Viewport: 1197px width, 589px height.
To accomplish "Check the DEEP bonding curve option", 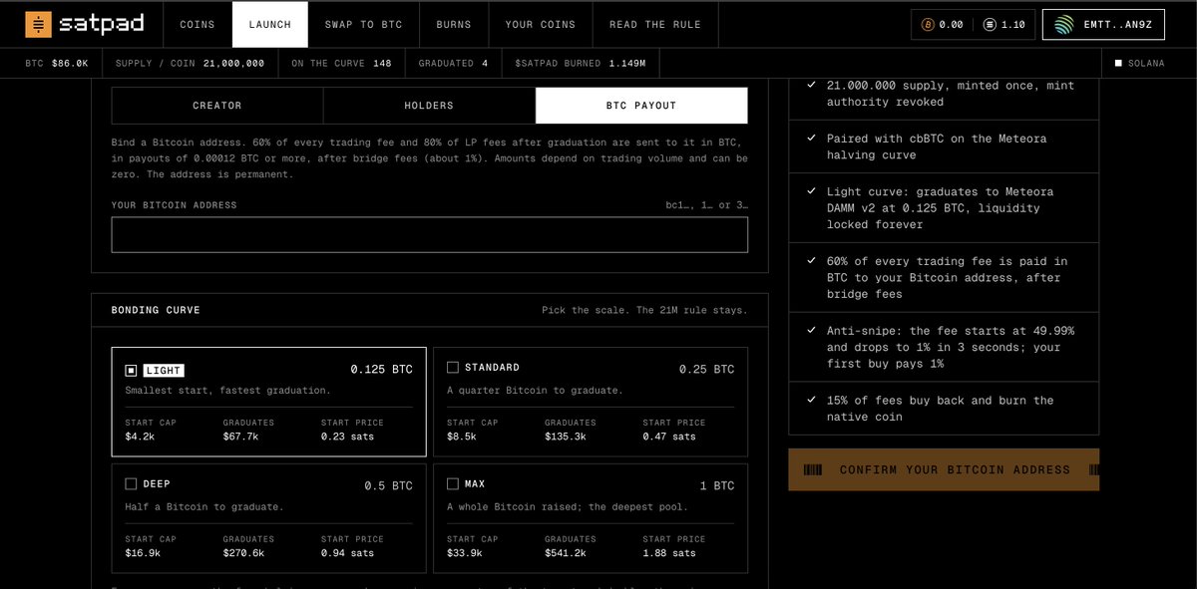I will click(131, 484).
